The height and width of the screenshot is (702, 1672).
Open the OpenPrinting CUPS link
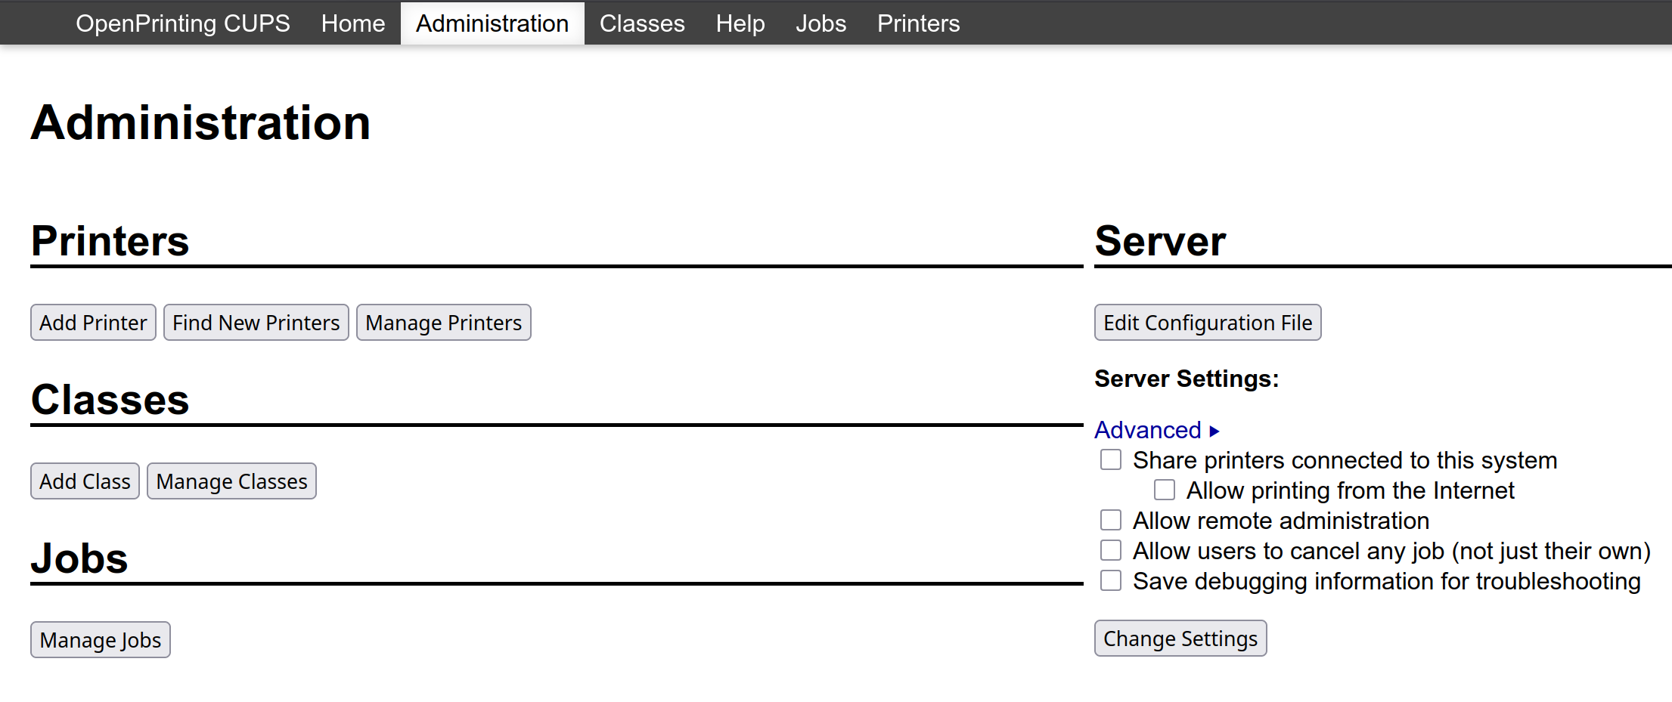tap(182, 23)
